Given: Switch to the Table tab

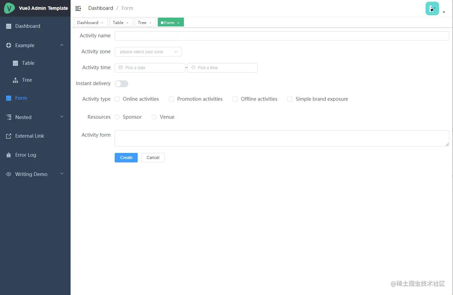Looking at the screenshot, I should pos(119,22).
